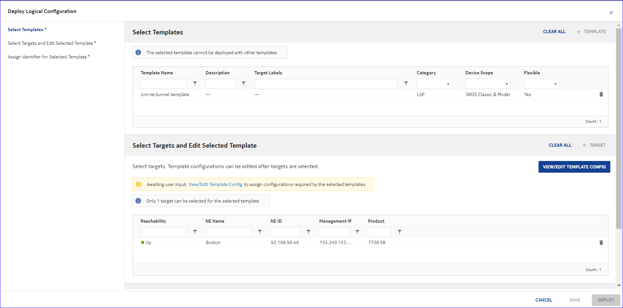Click the CANCEL button
Screen dimensions: 623x308
tap(543, 300)
